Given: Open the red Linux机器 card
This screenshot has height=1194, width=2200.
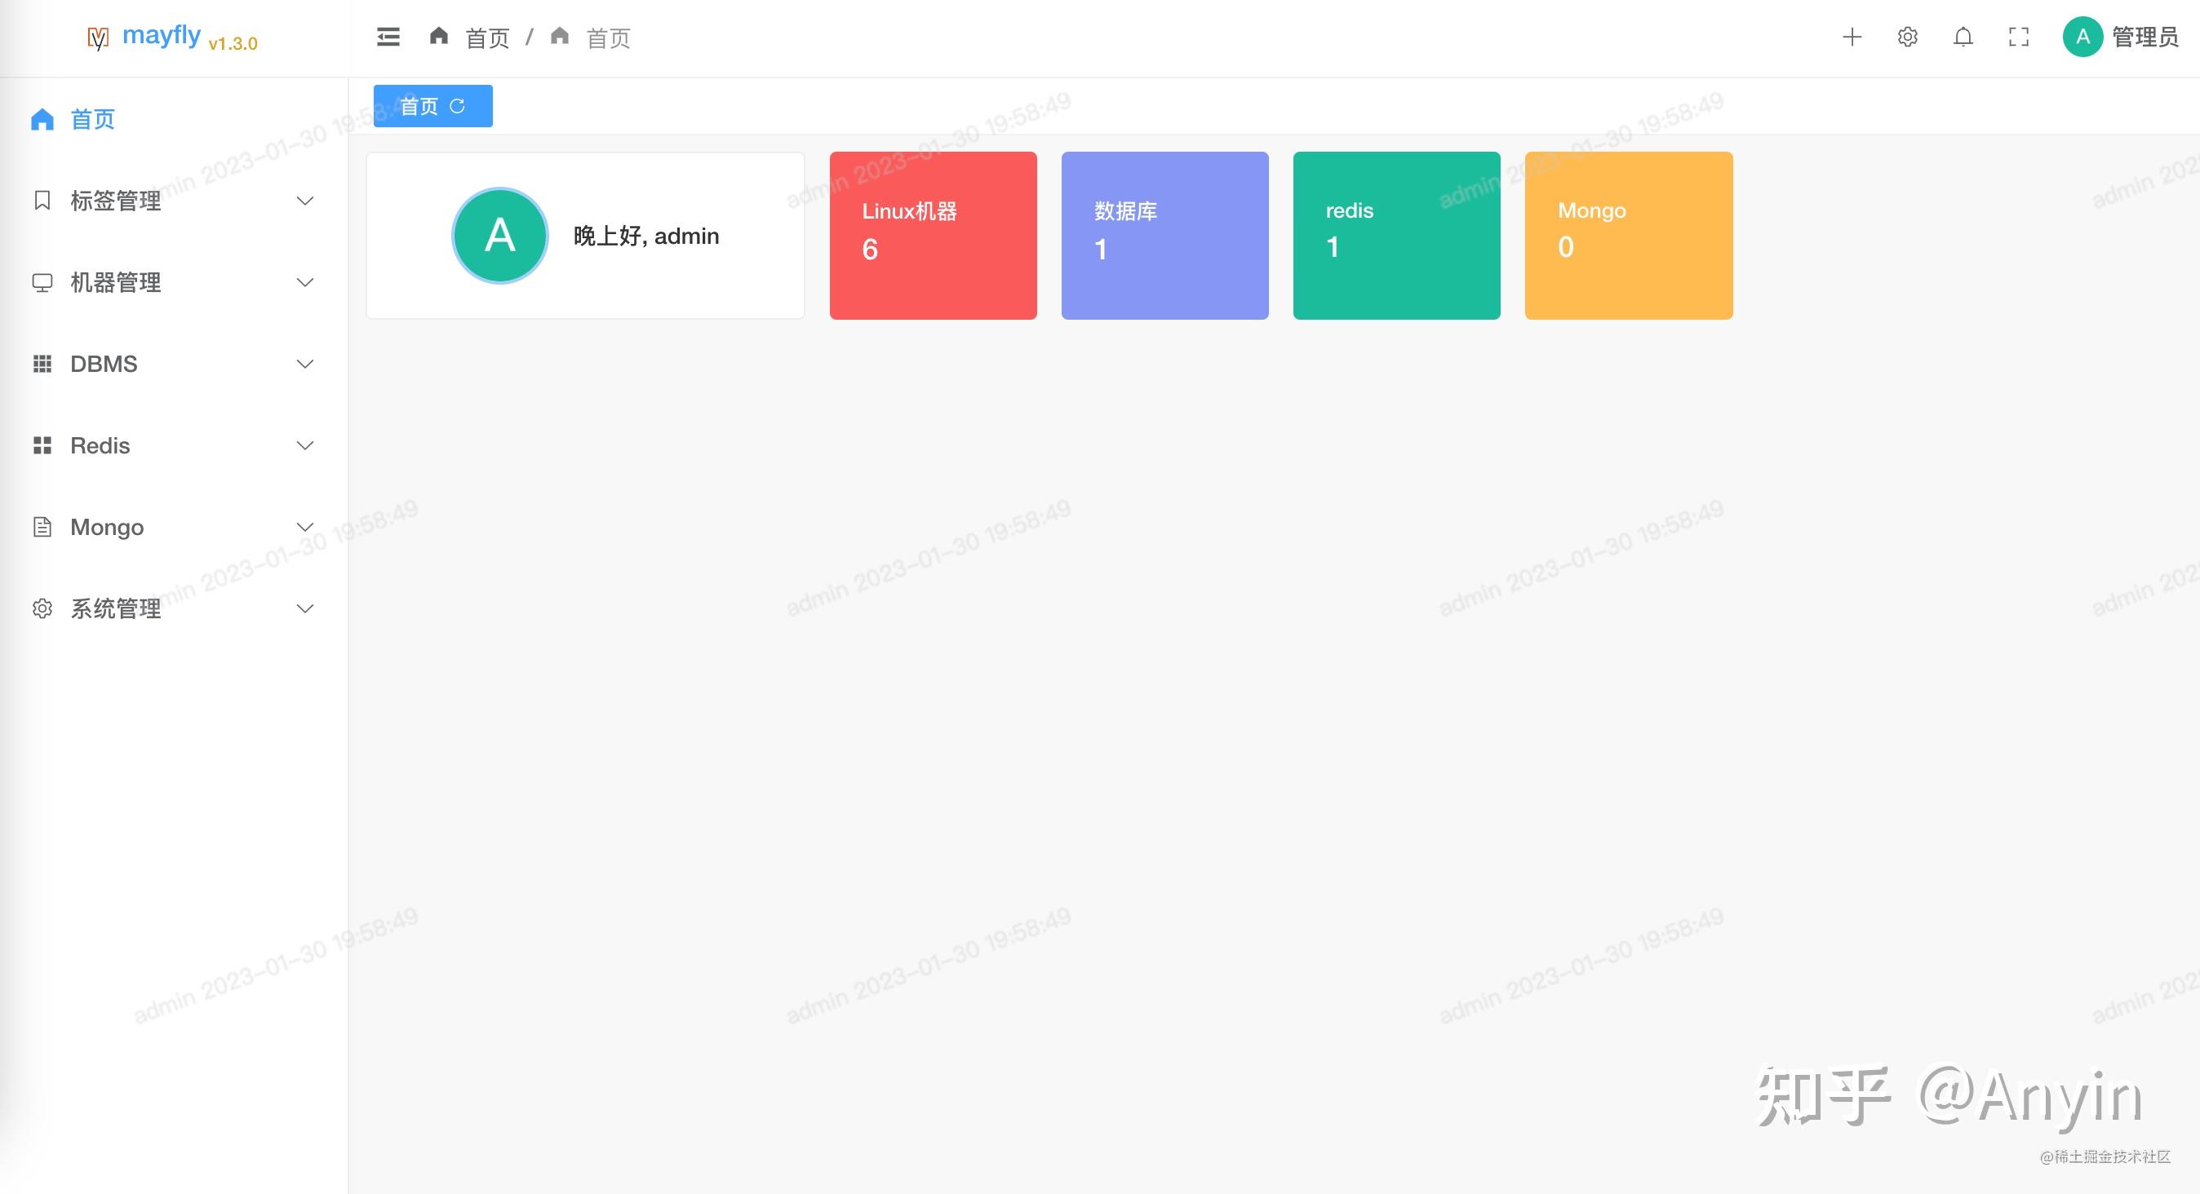Looking at the screenshot, I should coord(933,236).
